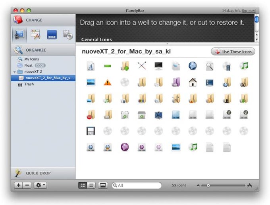Select the disc with film strip icon
270x205 pixels.
point(227,66)
